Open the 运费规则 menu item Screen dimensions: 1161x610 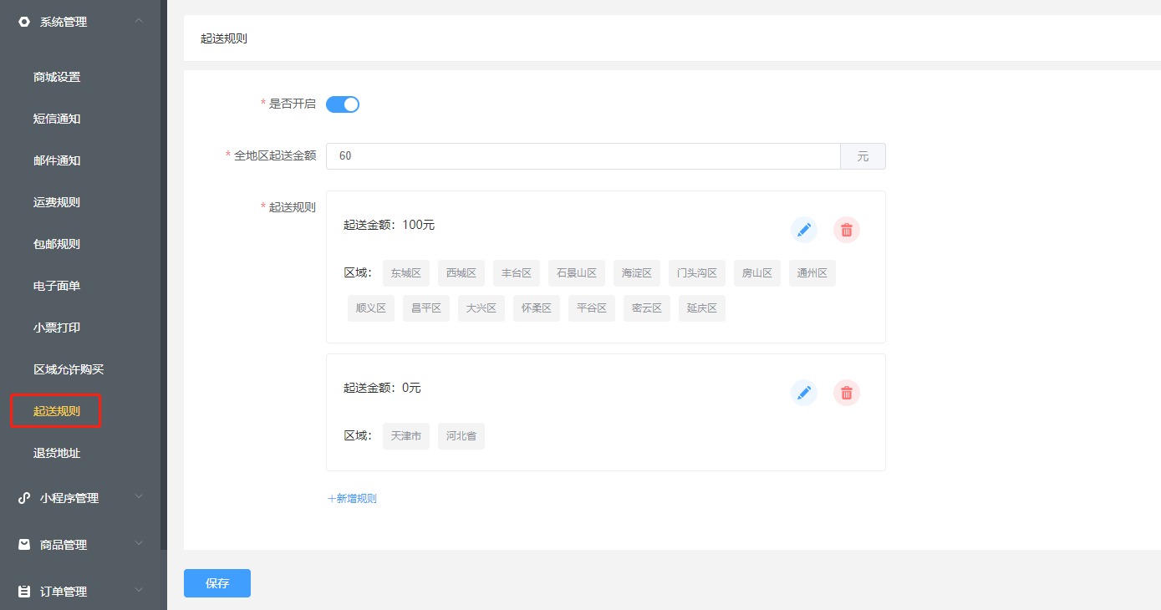pos(57,202)
